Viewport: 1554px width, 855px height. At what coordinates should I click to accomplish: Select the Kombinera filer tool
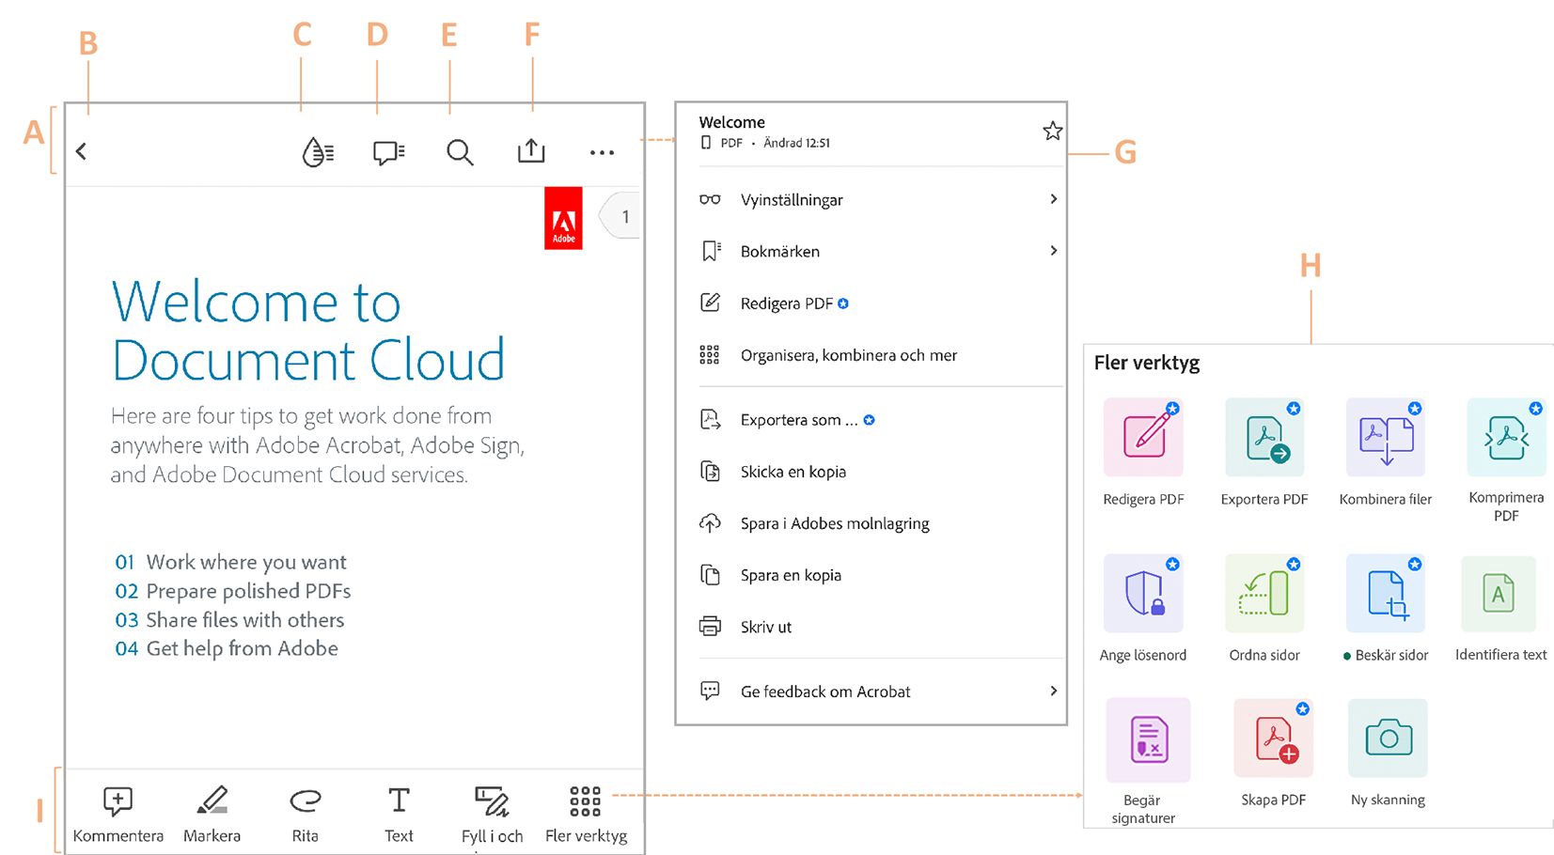[x=1385, y=437]
